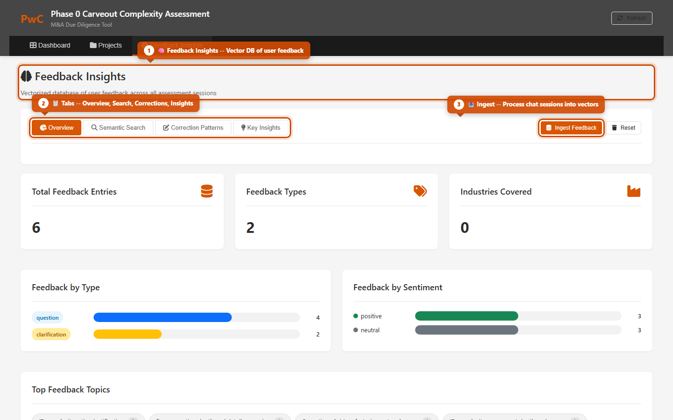Click the PwC logo icon

click(31, 19)
